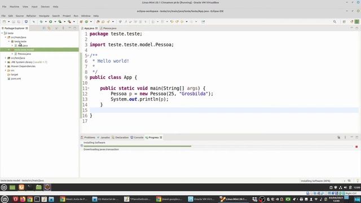Select the Java perspective icon
Image resolution: width=361 pixels, height=203 pixels.
click(x=356, y=21)
